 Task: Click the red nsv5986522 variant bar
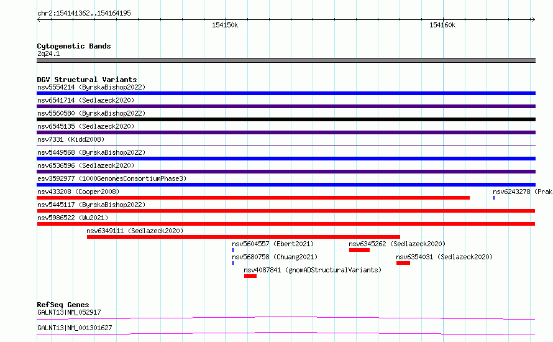[x=286, y=224]
